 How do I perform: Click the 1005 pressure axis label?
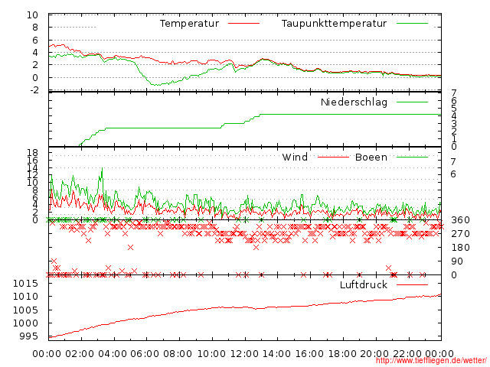(25, 310)
